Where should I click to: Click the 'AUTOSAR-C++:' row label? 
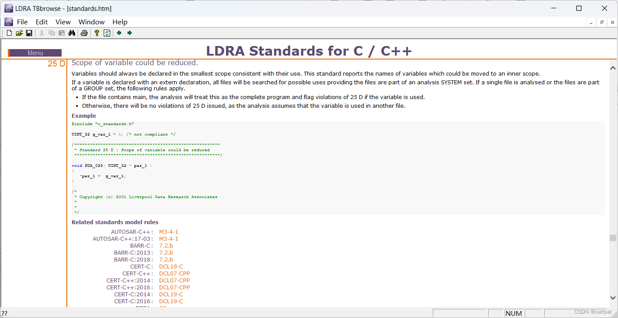pos(132,232)
